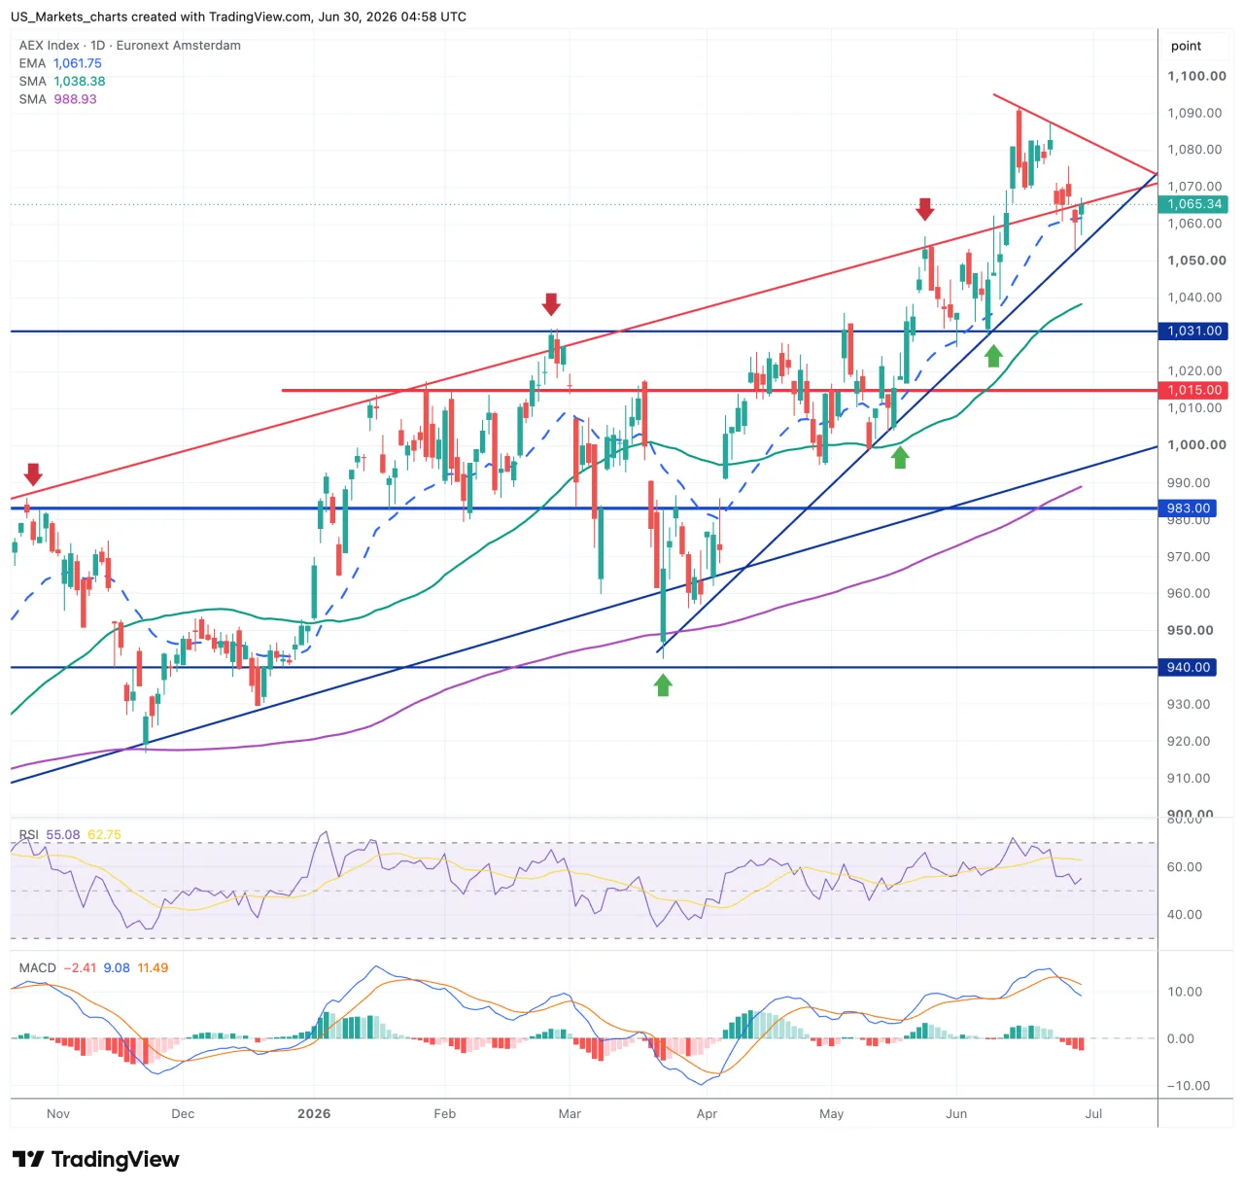Click the TradingView logo at bottom left

(x=95, y=1159)
